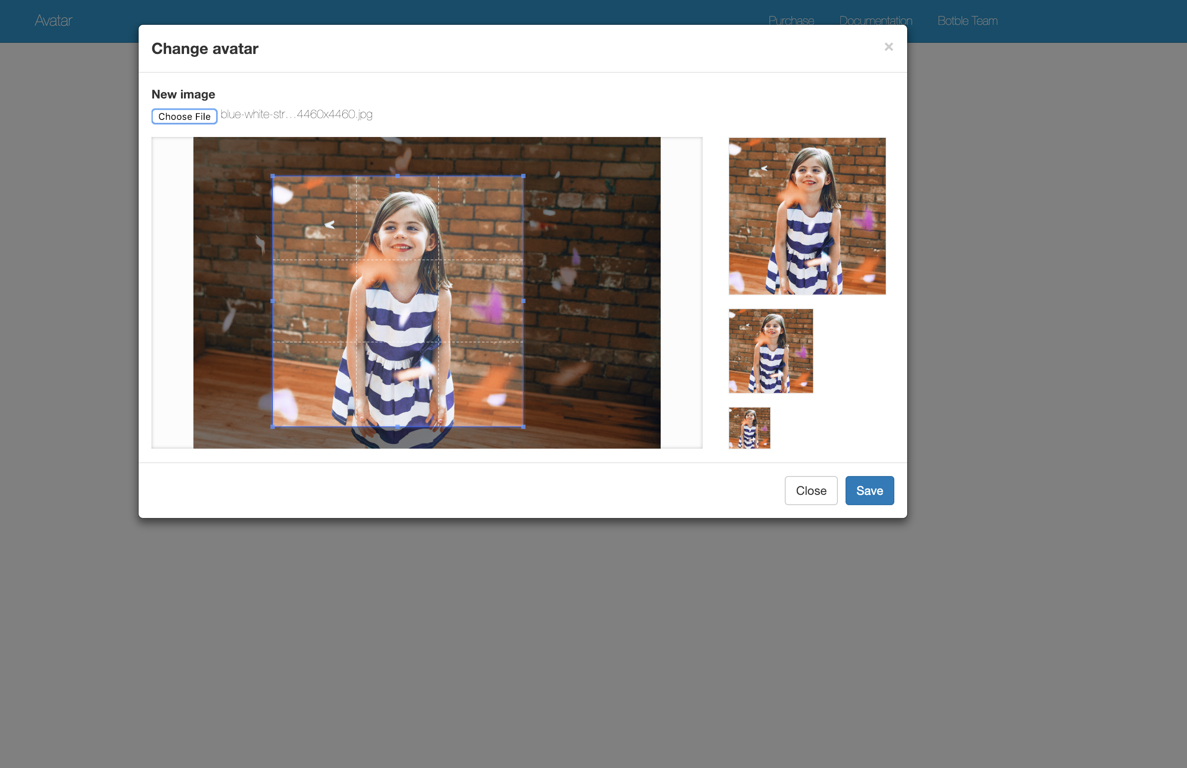Click the bottom-right crop handle
Image resolution: width=1187 pixels, height=768 pixels.
coord(523,427)
